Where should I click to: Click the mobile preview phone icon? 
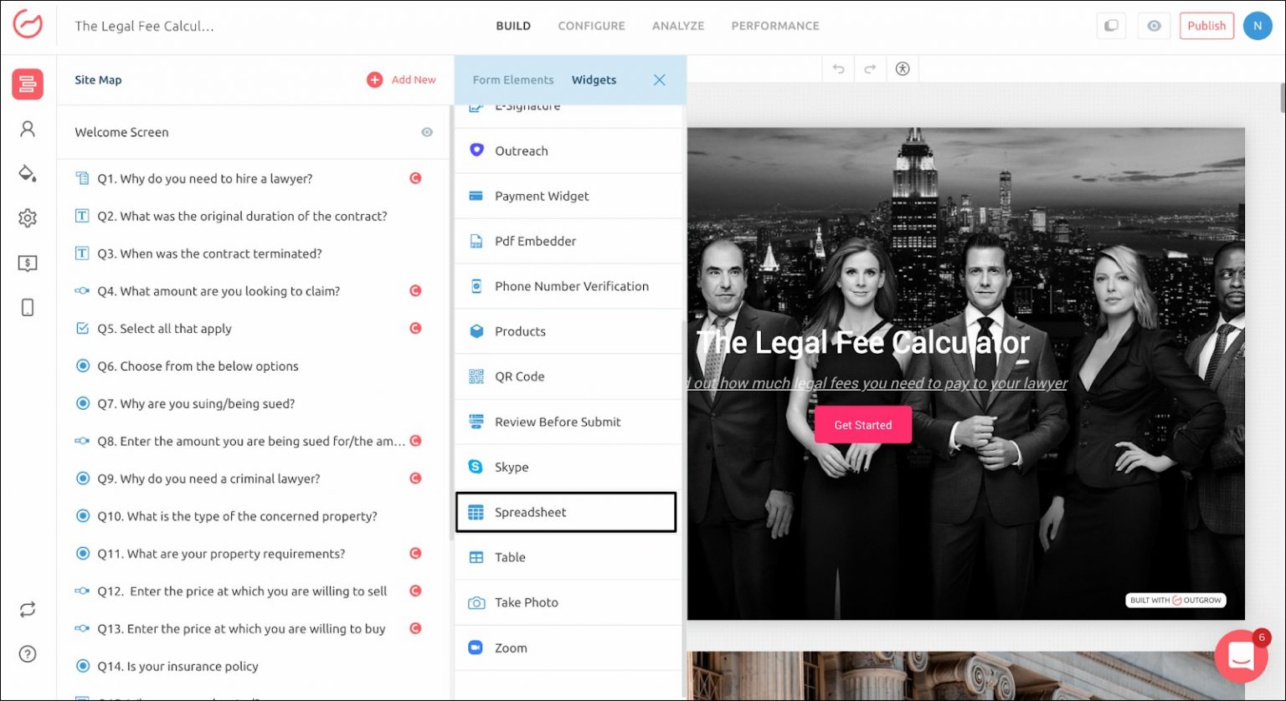[x=28, y=308]
